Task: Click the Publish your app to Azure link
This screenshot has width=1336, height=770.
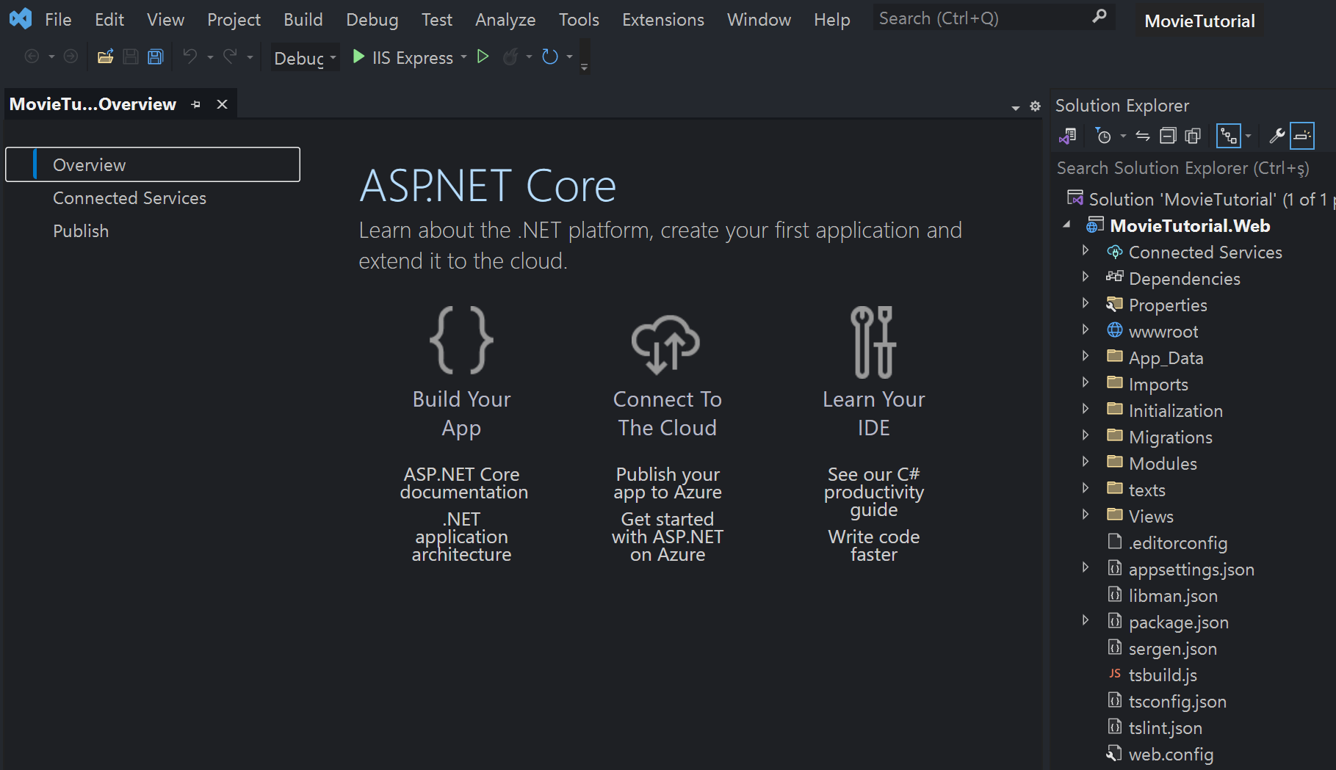Action: click(667, 483)
